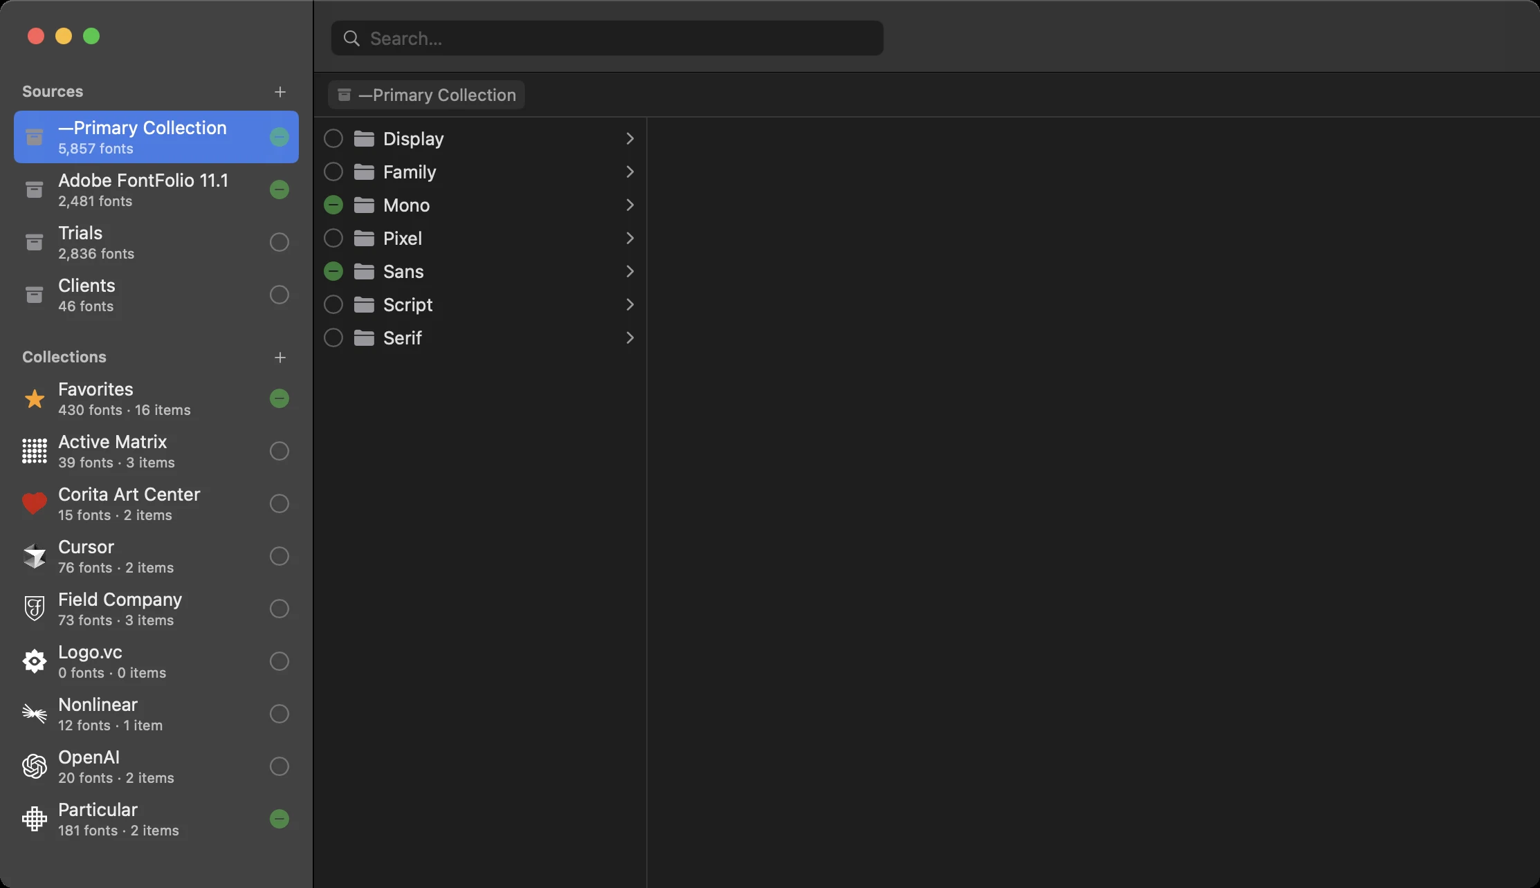Screen dimensions: 1540x888
Task: Click the Mono folder icon
Action: (364, 205)
